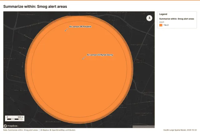Click the '1 to 2' legend text

click(x=166, y=25)
